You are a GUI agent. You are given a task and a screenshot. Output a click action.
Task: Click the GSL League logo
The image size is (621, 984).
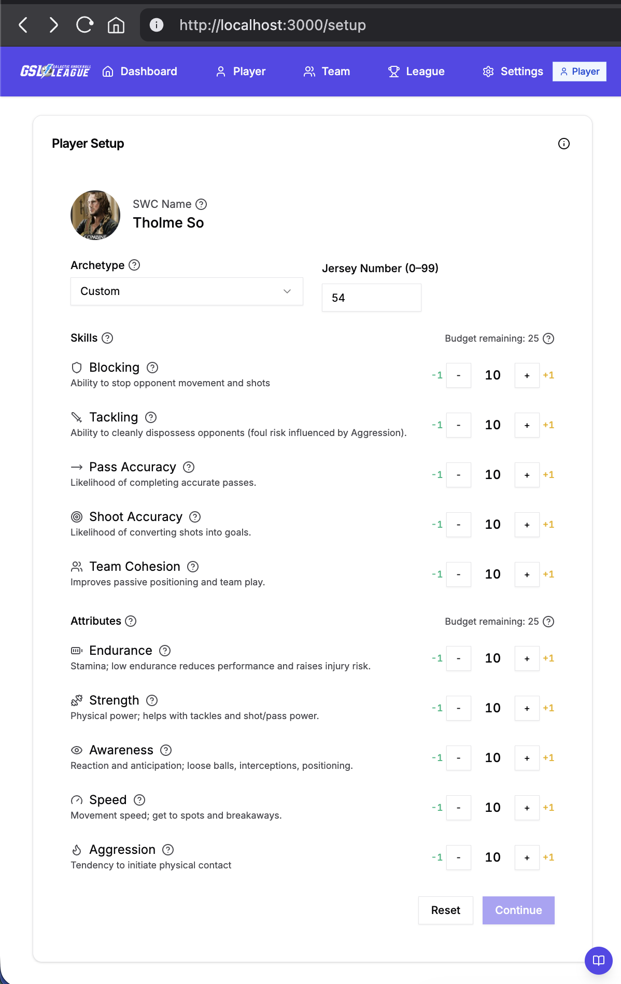[55, 72]
